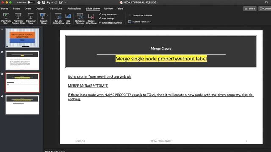271x152 pixels.
Task: Click the Home icon in title bar
Action: click(39, 3)
